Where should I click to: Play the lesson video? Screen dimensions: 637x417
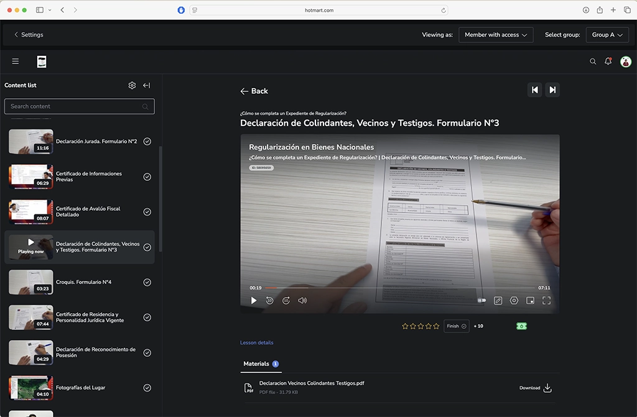click(x=254, y=300)
